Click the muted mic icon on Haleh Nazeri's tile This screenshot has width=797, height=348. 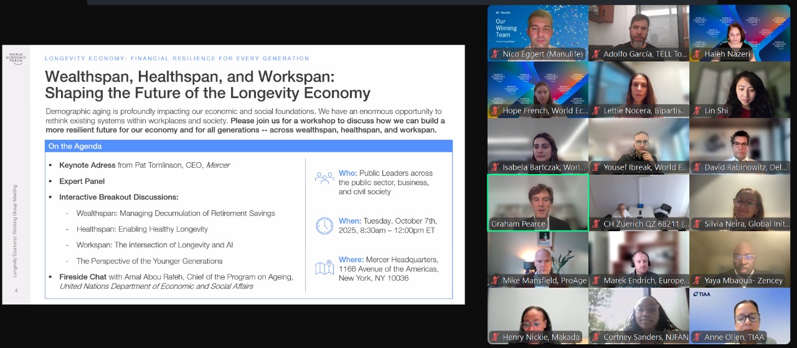click(x=698, y=54)
